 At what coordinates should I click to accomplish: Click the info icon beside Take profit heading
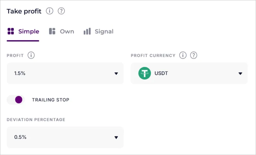[x=49, y=11]
